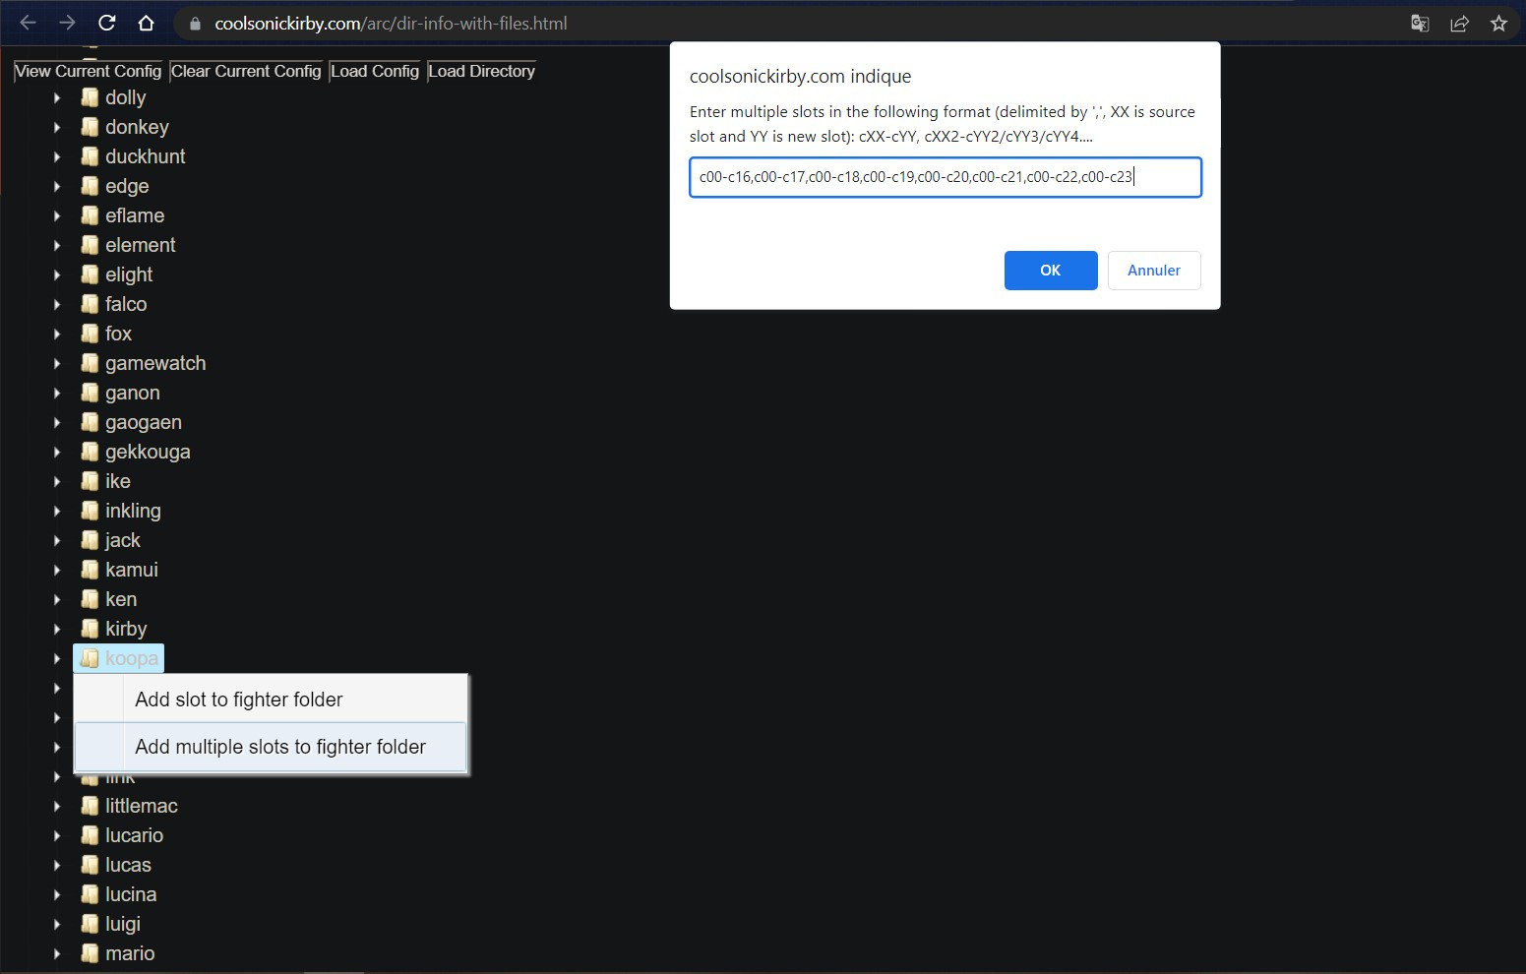Click the Load Directory button
The width and height of the screenshot is (1526, 974).
(x=481, y=71)
